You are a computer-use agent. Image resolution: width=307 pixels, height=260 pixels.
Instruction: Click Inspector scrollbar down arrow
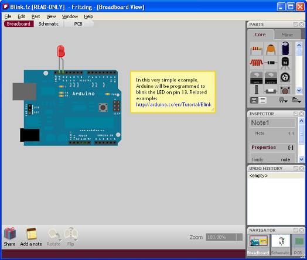click(301, 159)
